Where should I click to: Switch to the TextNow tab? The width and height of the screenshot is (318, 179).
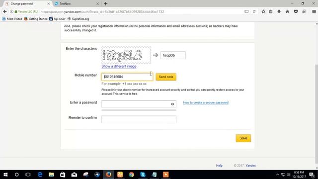click(77, 3)
